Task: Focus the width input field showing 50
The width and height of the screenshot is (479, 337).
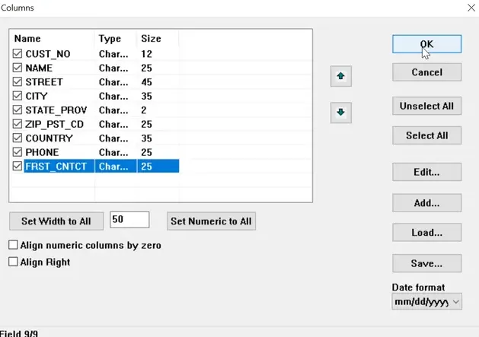Action: point(129,220)
